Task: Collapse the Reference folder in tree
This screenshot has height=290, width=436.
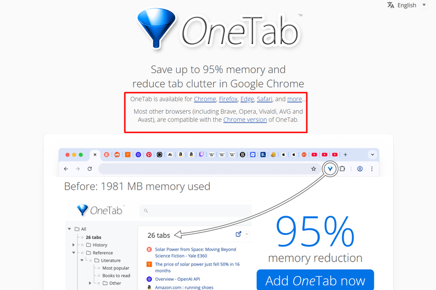Action: [x=74, y=253]
